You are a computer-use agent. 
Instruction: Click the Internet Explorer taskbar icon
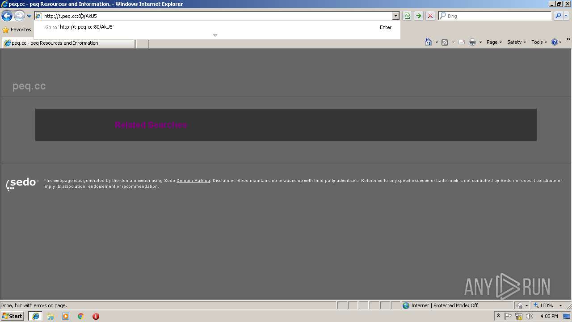click(x=35, y=316)
